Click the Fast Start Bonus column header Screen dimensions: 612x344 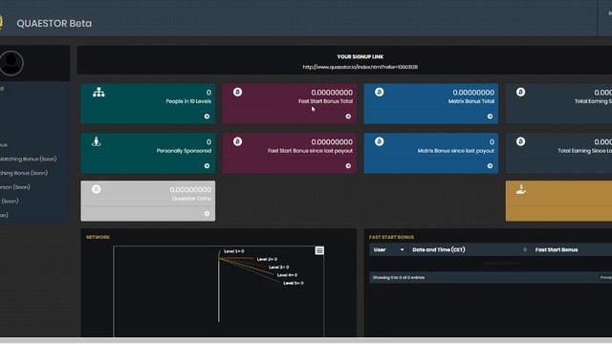coord(557,250)
